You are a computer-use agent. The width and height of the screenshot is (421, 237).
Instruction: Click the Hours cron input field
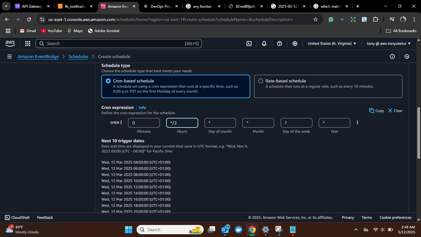(182, 123)
